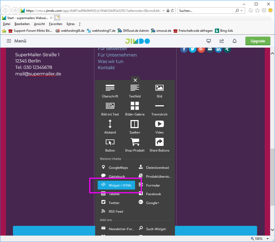Expand the browser search provider dropdown

coord(241,11)
